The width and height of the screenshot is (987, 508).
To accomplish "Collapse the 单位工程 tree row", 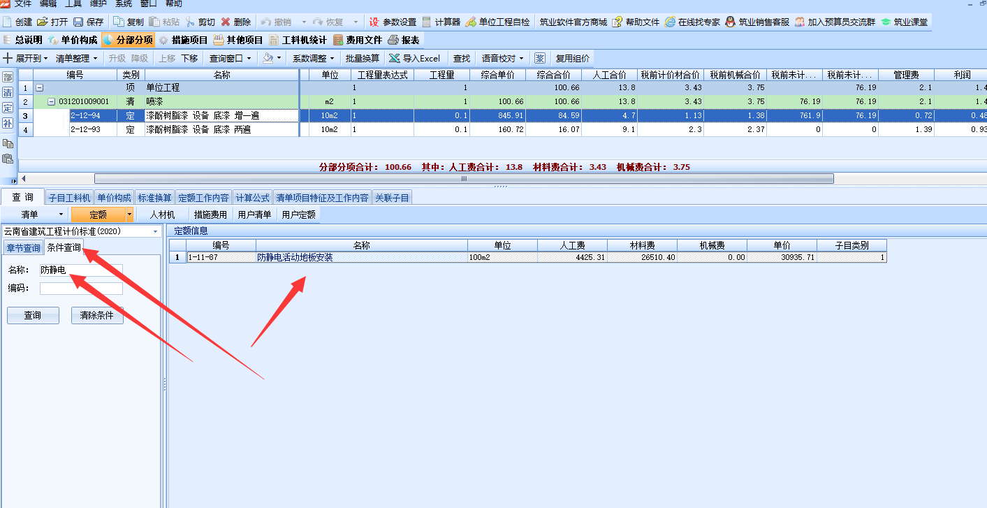I will (39, 88).
